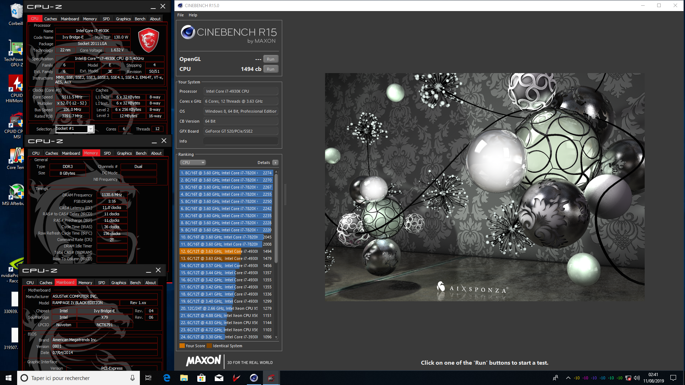Viewport: 685px width, 385px height.
Task: Open About tab in Memory CPU-Z window
Action: (x=156, y=153)
